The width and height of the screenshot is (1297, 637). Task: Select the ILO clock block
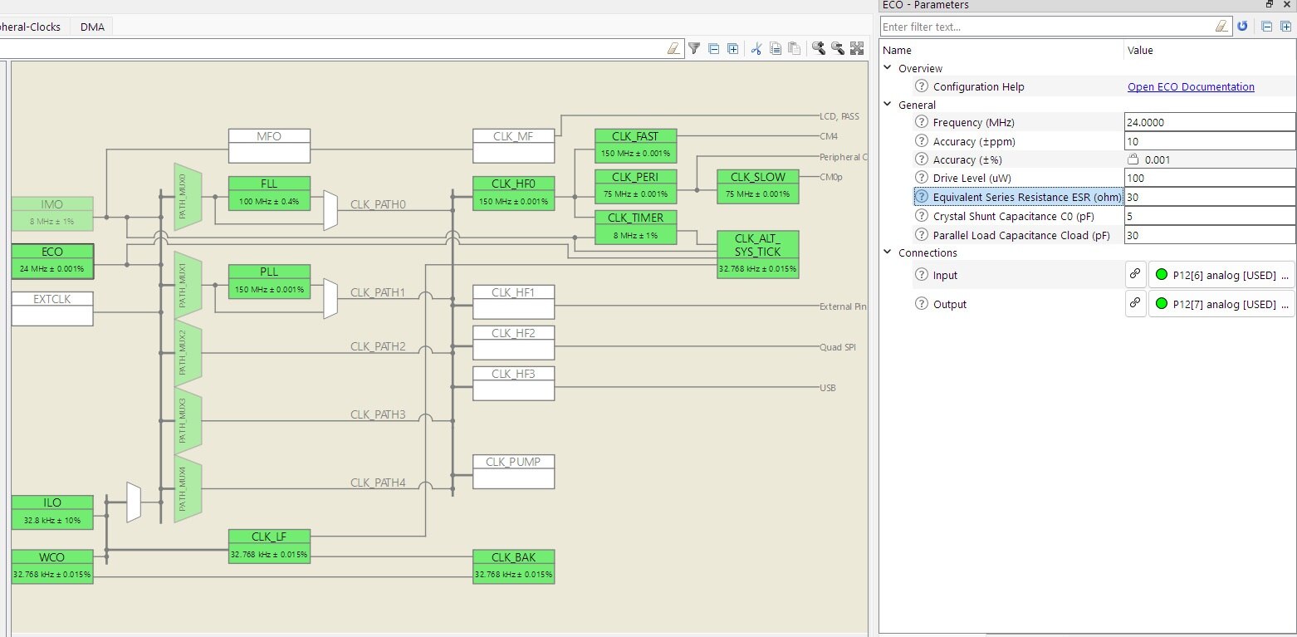point(52,512)
